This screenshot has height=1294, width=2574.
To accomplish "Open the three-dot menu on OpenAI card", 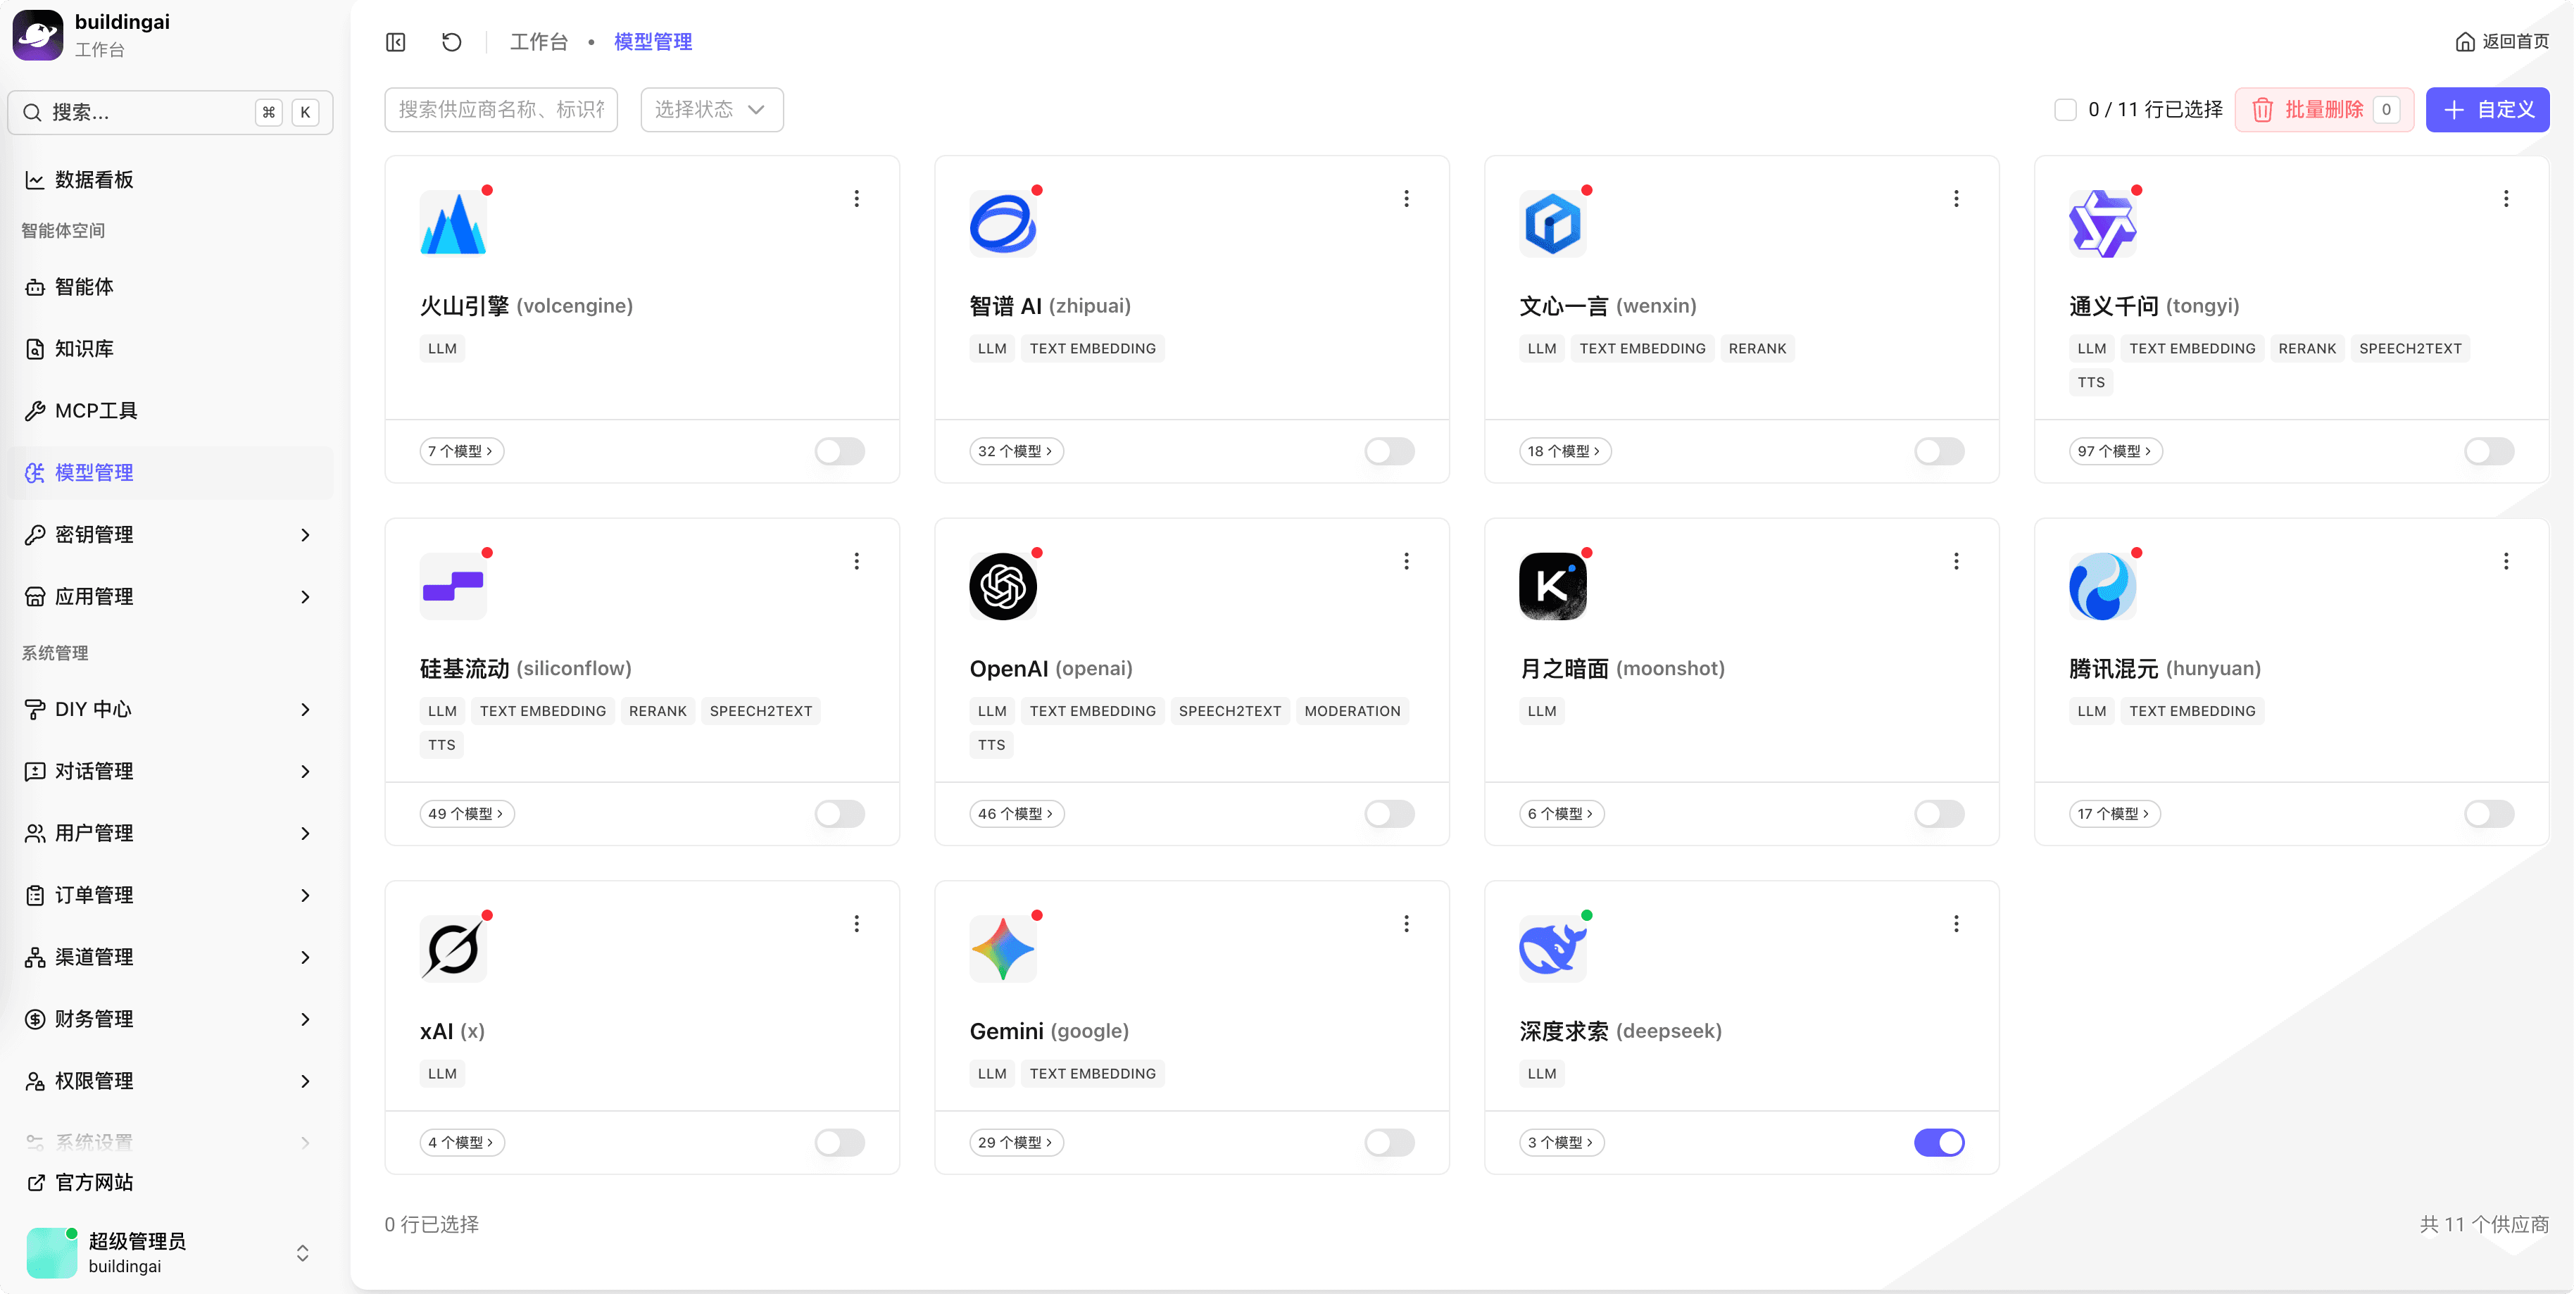I will click(1406, 562).
